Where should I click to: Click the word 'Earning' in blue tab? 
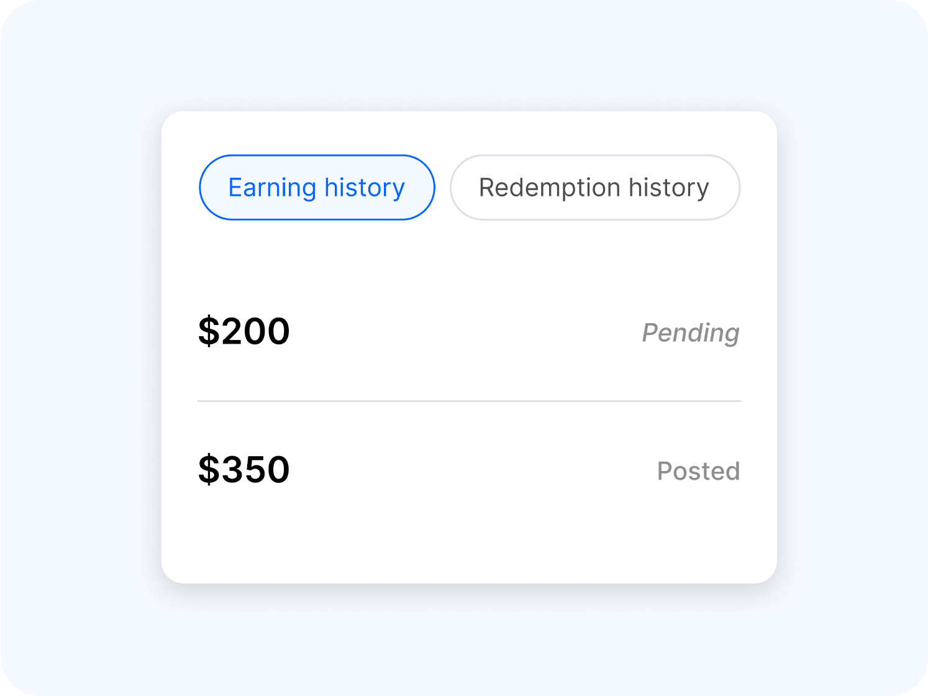tap(272, 188)
